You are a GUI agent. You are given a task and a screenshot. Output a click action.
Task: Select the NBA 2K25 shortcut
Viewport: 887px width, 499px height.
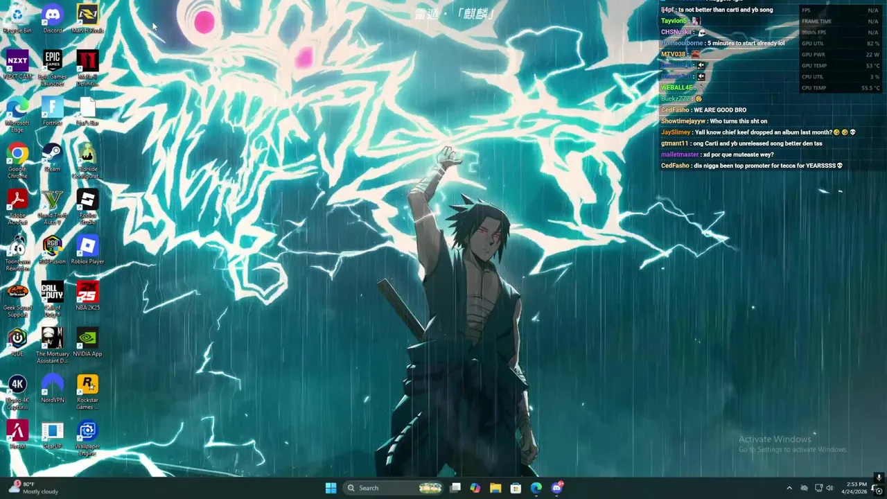pos(87,296)
